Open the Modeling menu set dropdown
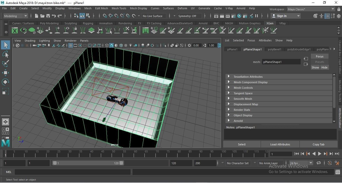The image size is (342, 183). (x=16, y=16)
